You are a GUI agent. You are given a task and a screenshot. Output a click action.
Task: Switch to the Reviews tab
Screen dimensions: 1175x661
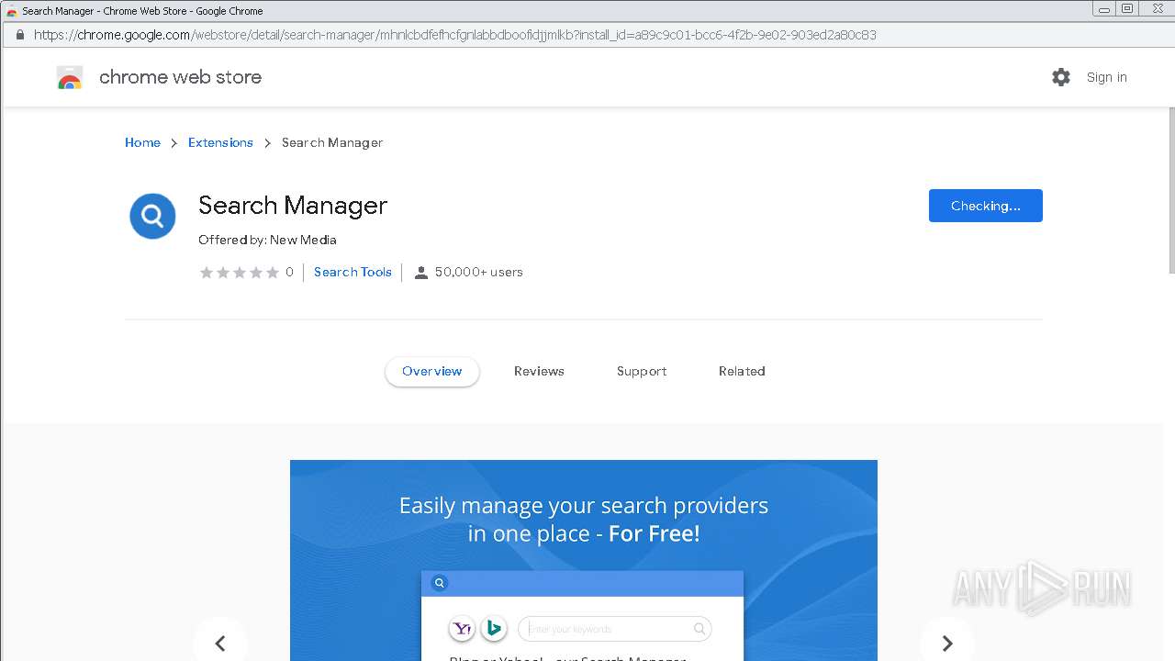539,372
